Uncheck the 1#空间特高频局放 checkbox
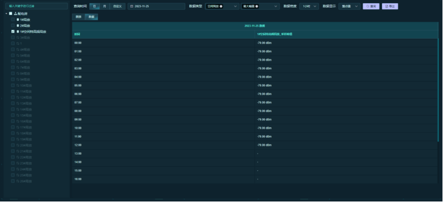 pyautogui.click(x=13, y=32)
